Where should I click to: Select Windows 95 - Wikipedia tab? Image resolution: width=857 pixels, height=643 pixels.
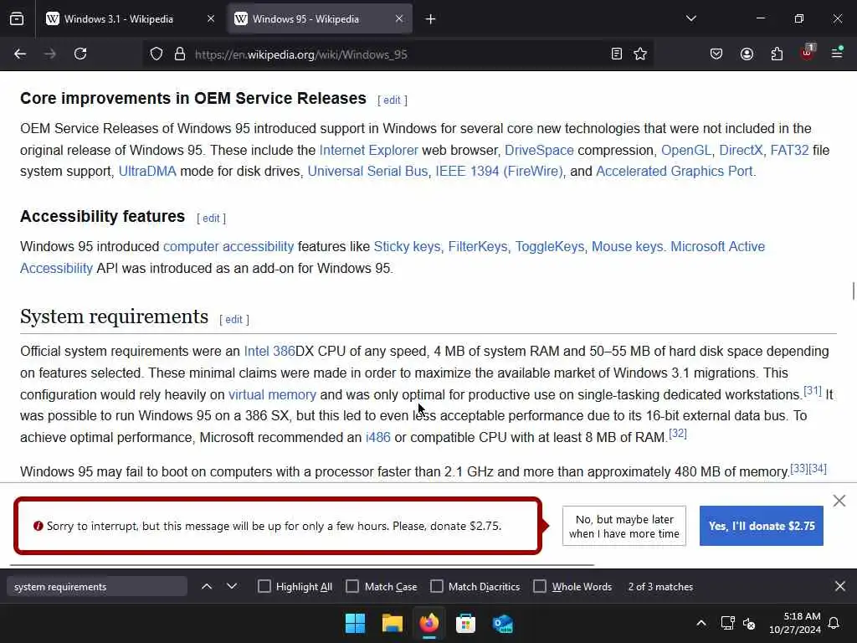(319, 19)
